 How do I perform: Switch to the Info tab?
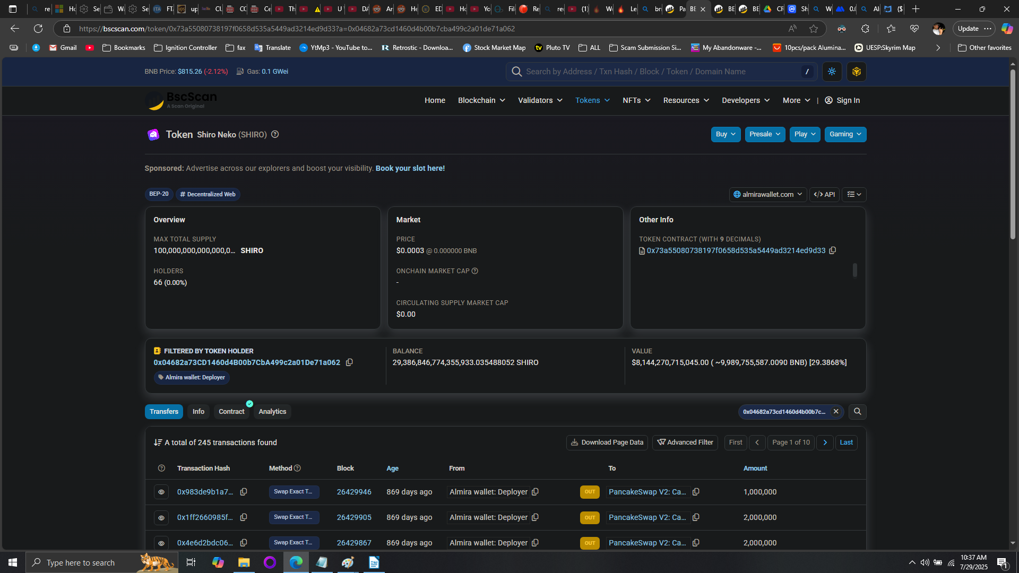198,412
